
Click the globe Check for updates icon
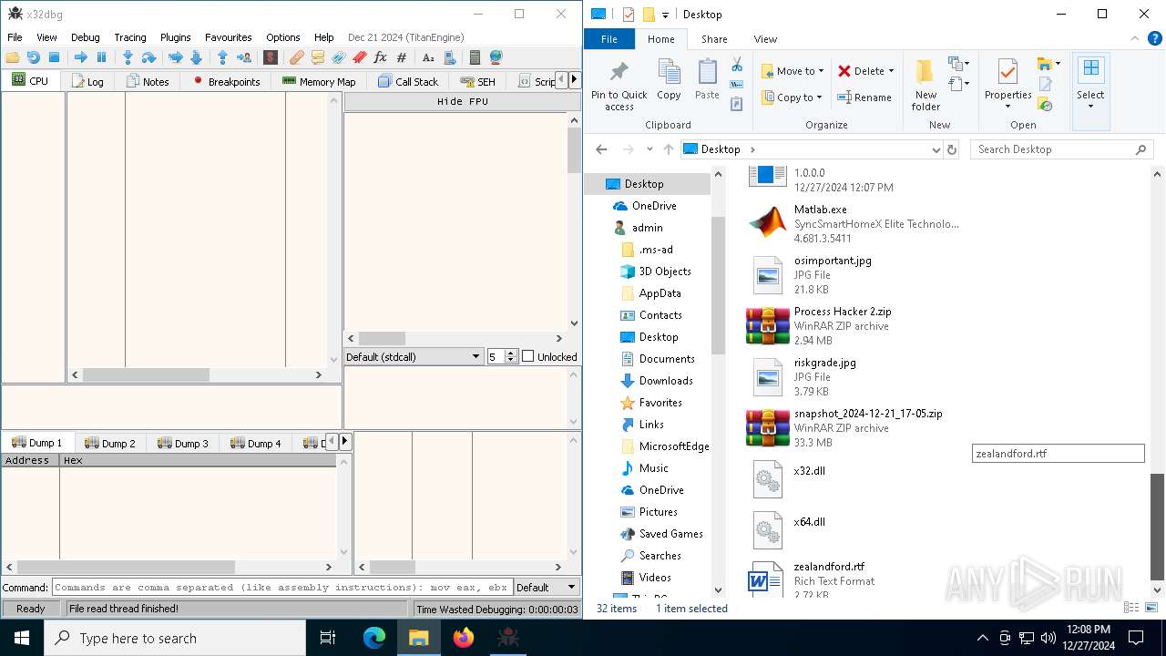click(496, 57)
